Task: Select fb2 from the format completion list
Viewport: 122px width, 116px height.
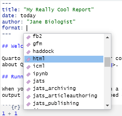Action: [64, 36]
